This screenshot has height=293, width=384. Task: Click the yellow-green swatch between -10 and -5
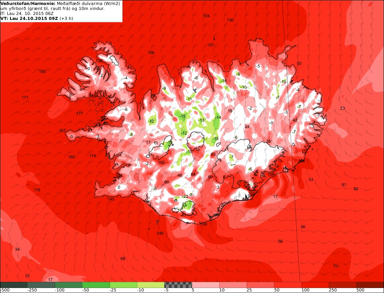(151, 285)
